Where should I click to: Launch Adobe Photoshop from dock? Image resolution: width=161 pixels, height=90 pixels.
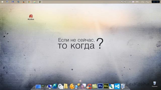[x=100, y=86]
